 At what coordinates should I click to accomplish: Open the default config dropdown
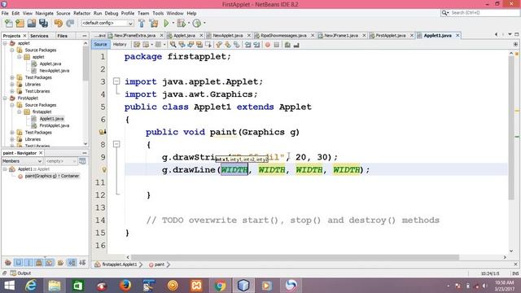coord(107,23)
